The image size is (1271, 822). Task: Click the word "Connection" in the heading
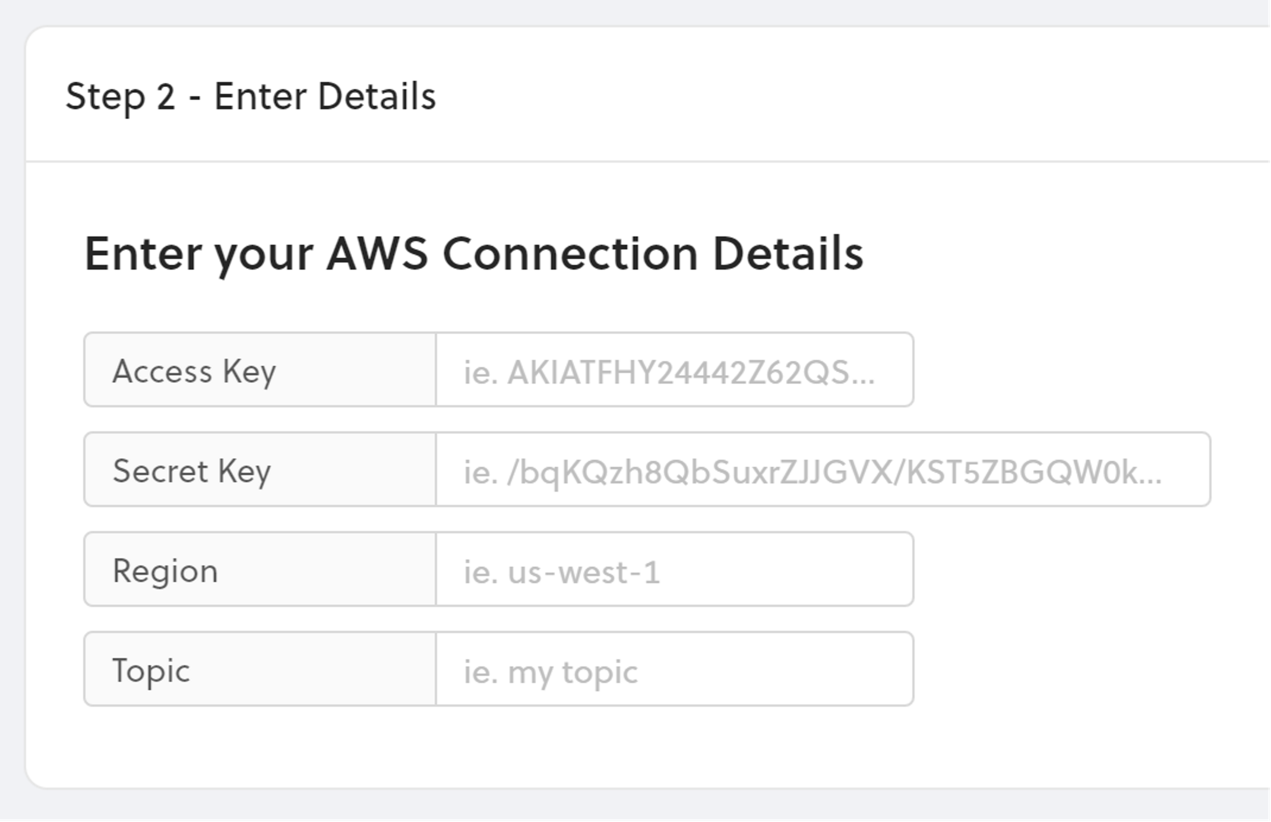point(570,254)
